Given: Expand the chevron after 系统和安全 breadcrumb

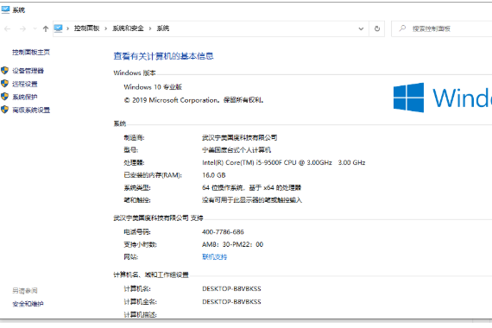Looking at the screenshot, I should (x=150, y=28).
